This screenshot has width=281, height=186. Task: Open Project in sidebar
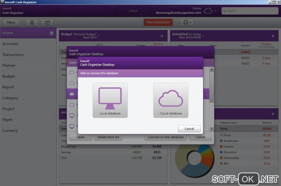[x=28, y=109]
